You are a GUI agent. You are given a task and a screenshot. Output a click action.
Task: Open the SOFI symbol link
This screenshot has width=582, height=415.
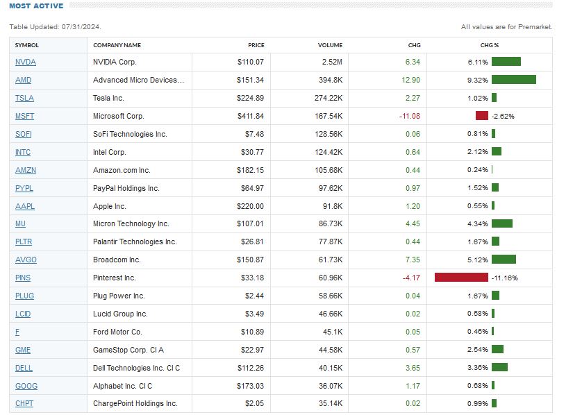click(x=23, y=134)
